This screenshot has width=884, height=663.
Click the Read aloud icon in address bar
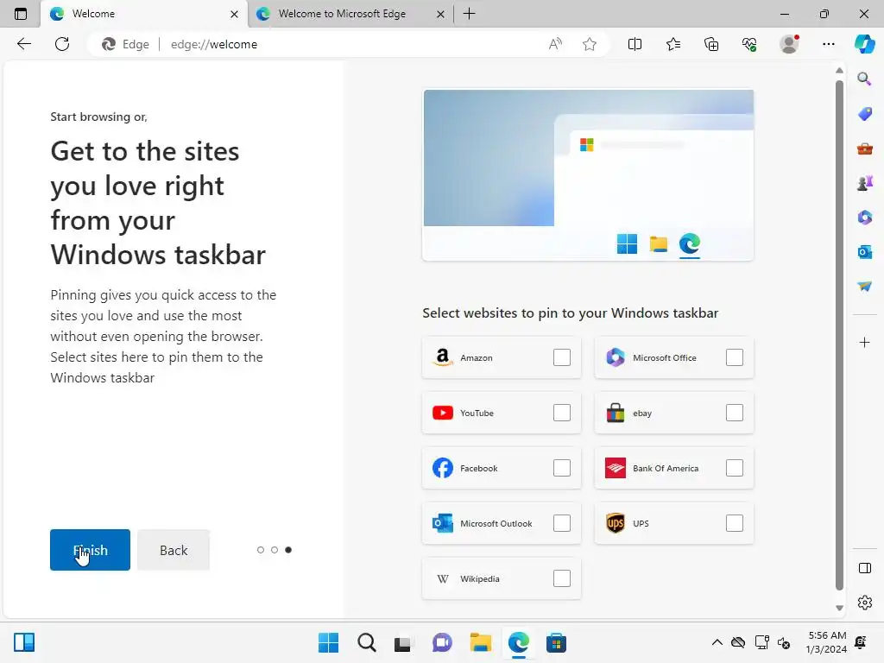click(555, 44)
